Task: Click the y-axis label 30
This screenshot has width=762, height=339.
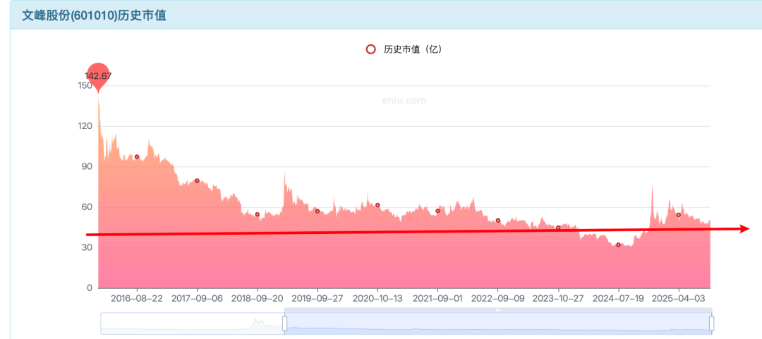Action: pyautogui.click(x=87, y=247)
